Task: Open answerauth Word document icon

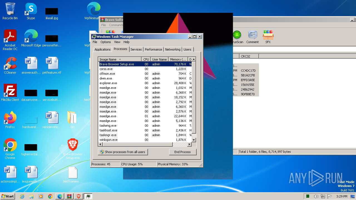Action: [31, 66]
